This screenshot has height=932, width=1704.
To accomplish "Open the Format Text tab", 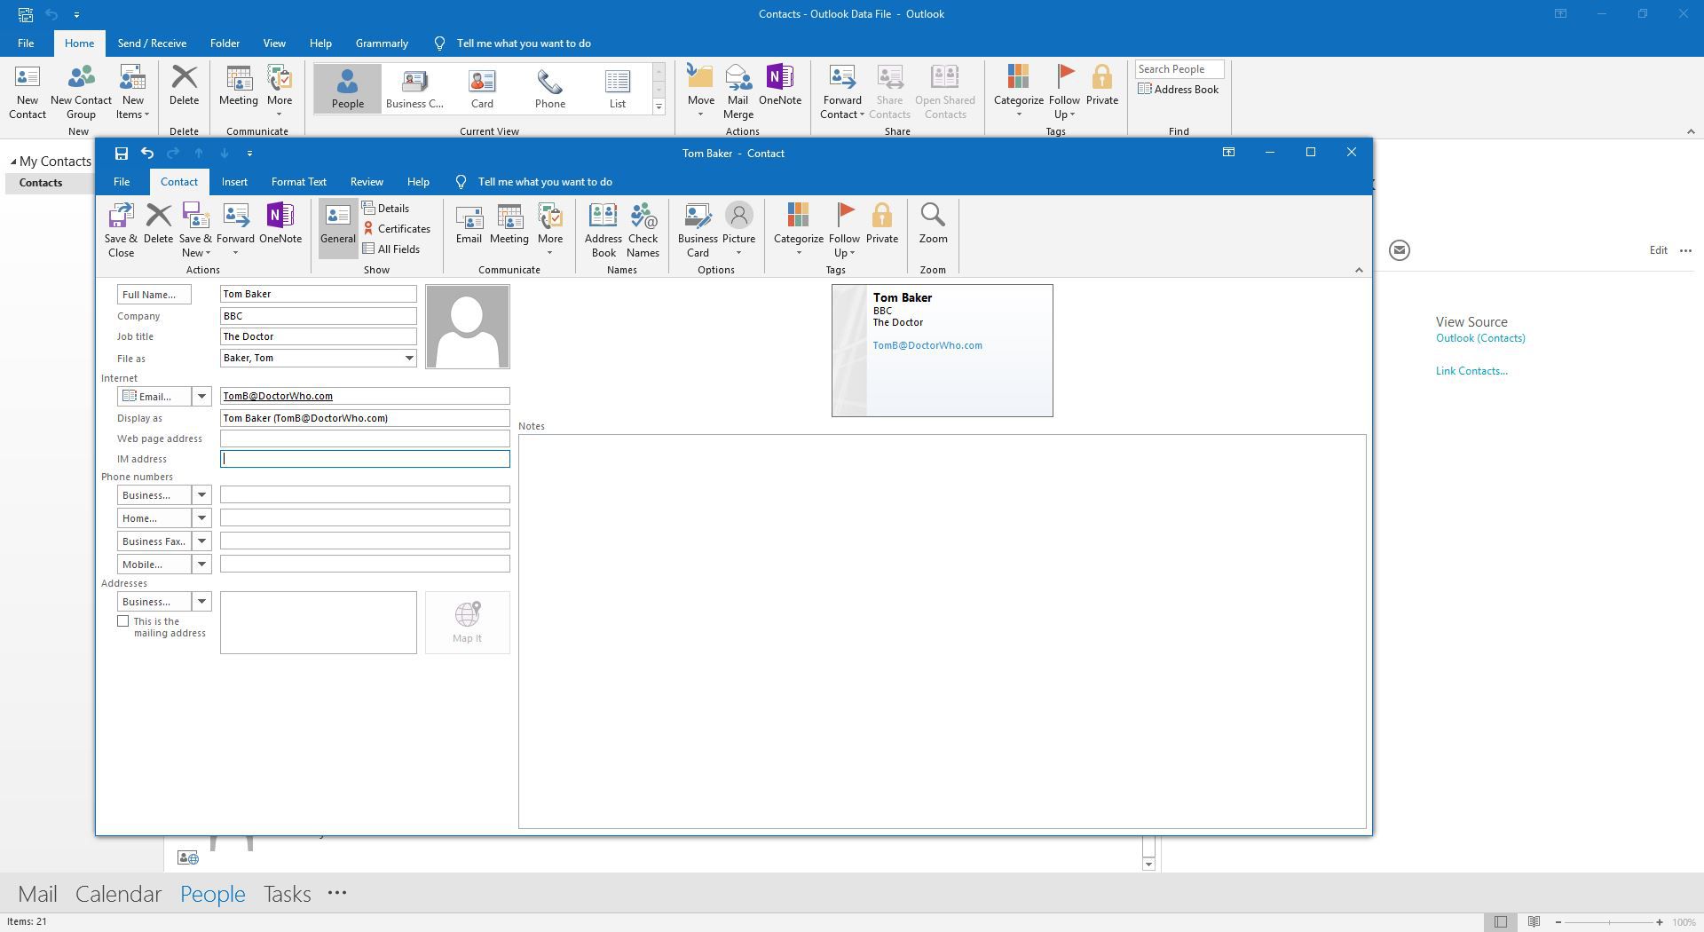I will 298,182.
